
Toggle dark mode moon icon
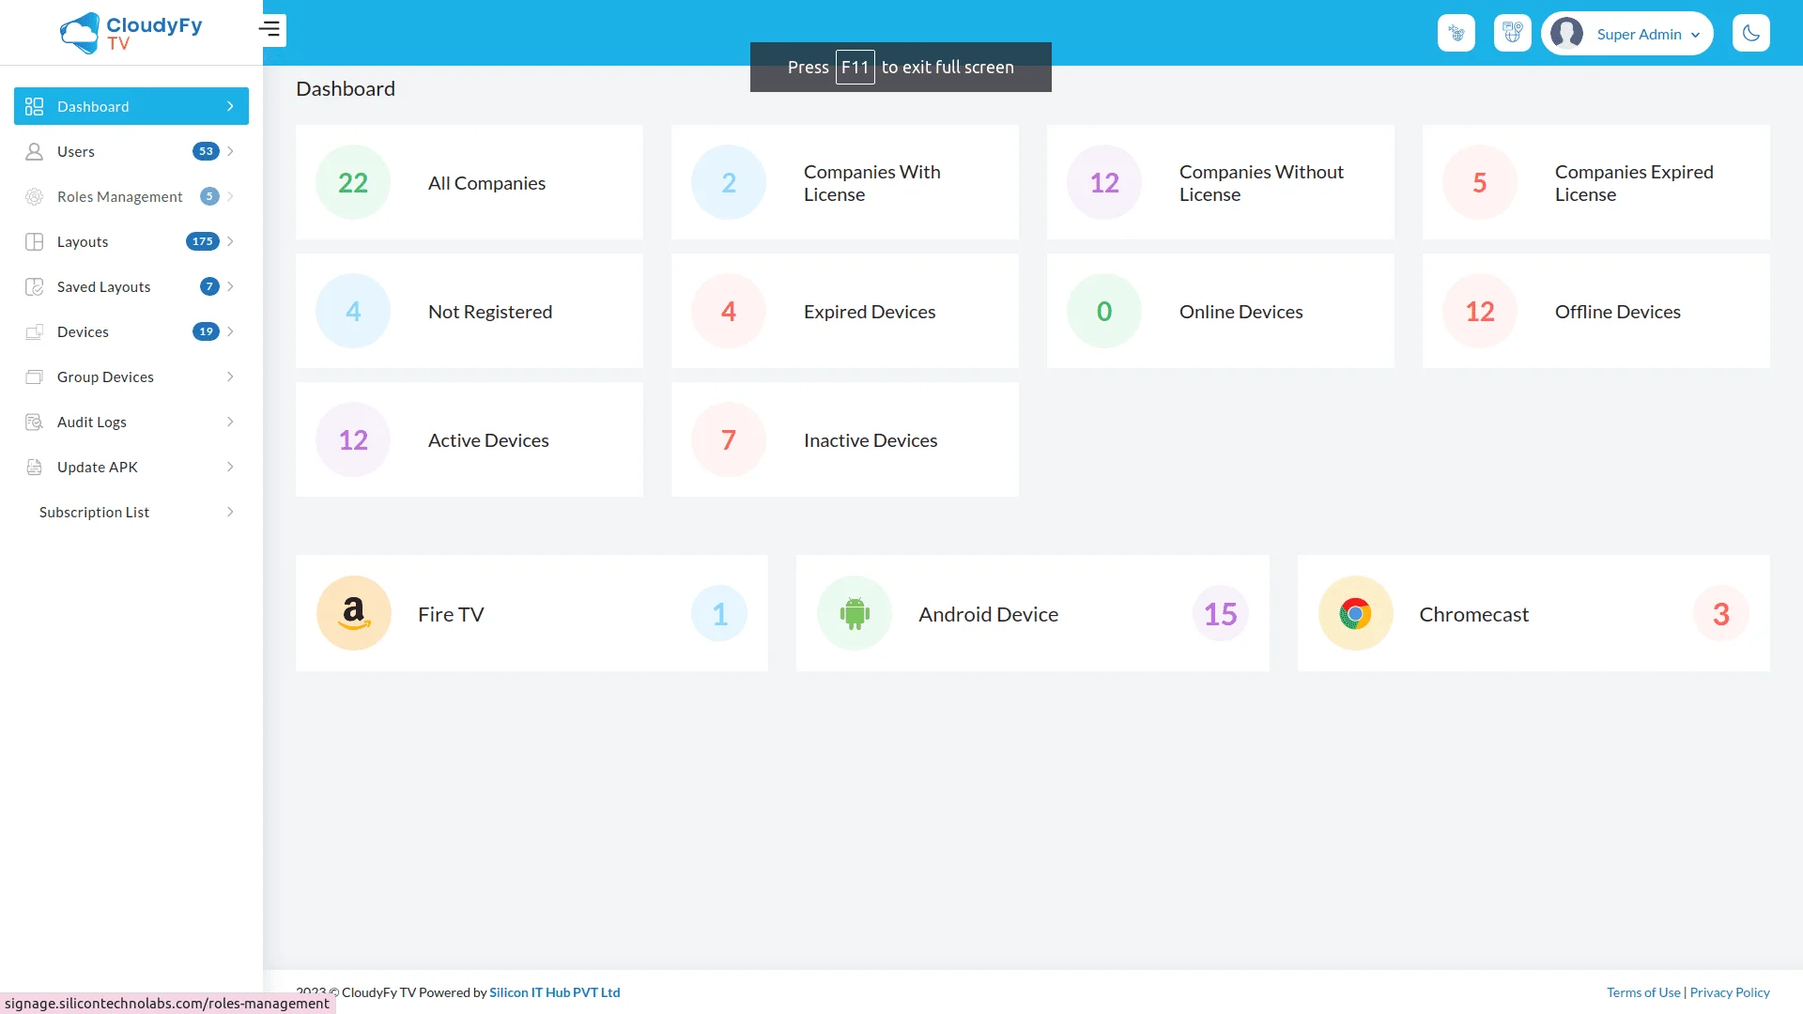[x=1750, y=34]
